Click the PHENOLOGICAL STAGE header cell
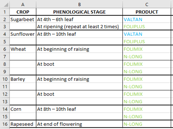Screen dimensions: 173x129 [x=79, y=12]
